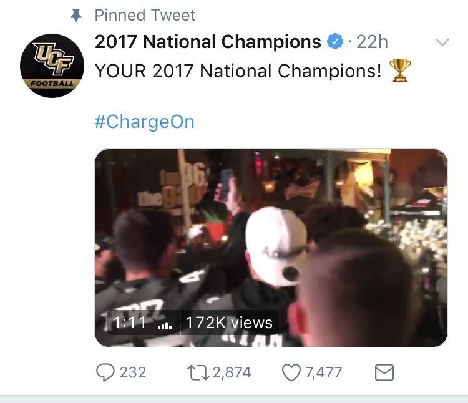468x403 pixels.
Task: Click the reply speech bubble icon
Action: click(105, 372)
